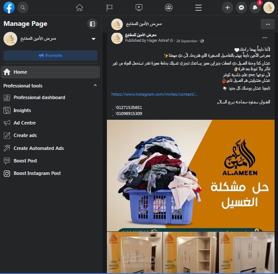Click page avatar in Manage Page sidebar
278x274 pixels.
[10, 39]
